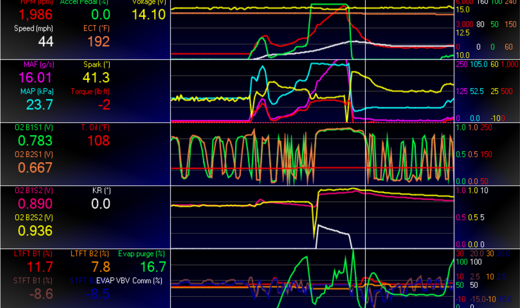This screenshot has width=520, height=308.
Task: Click the O2 B2S1 reading 0.667
Action: 35,167
